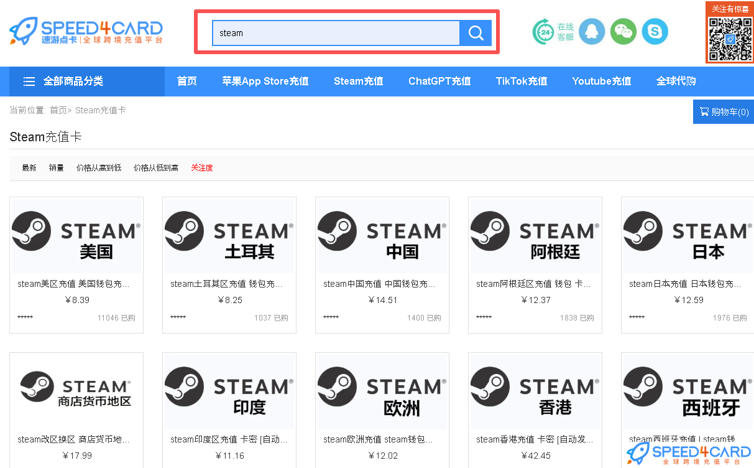Select the Steam充值 navigation item
This screenshot has height=468, width=754.
tap(358, 81)
